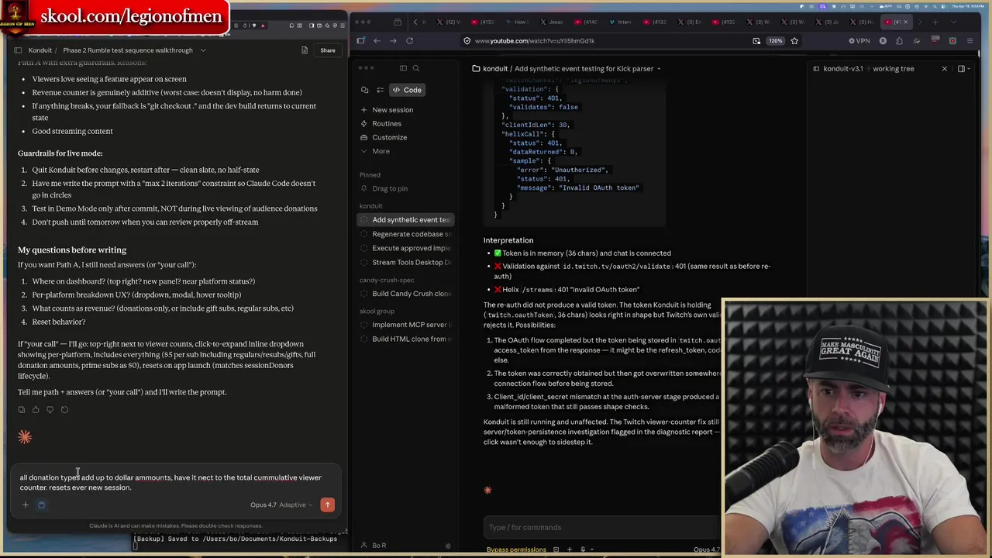Click the Pinned section label

370,175
